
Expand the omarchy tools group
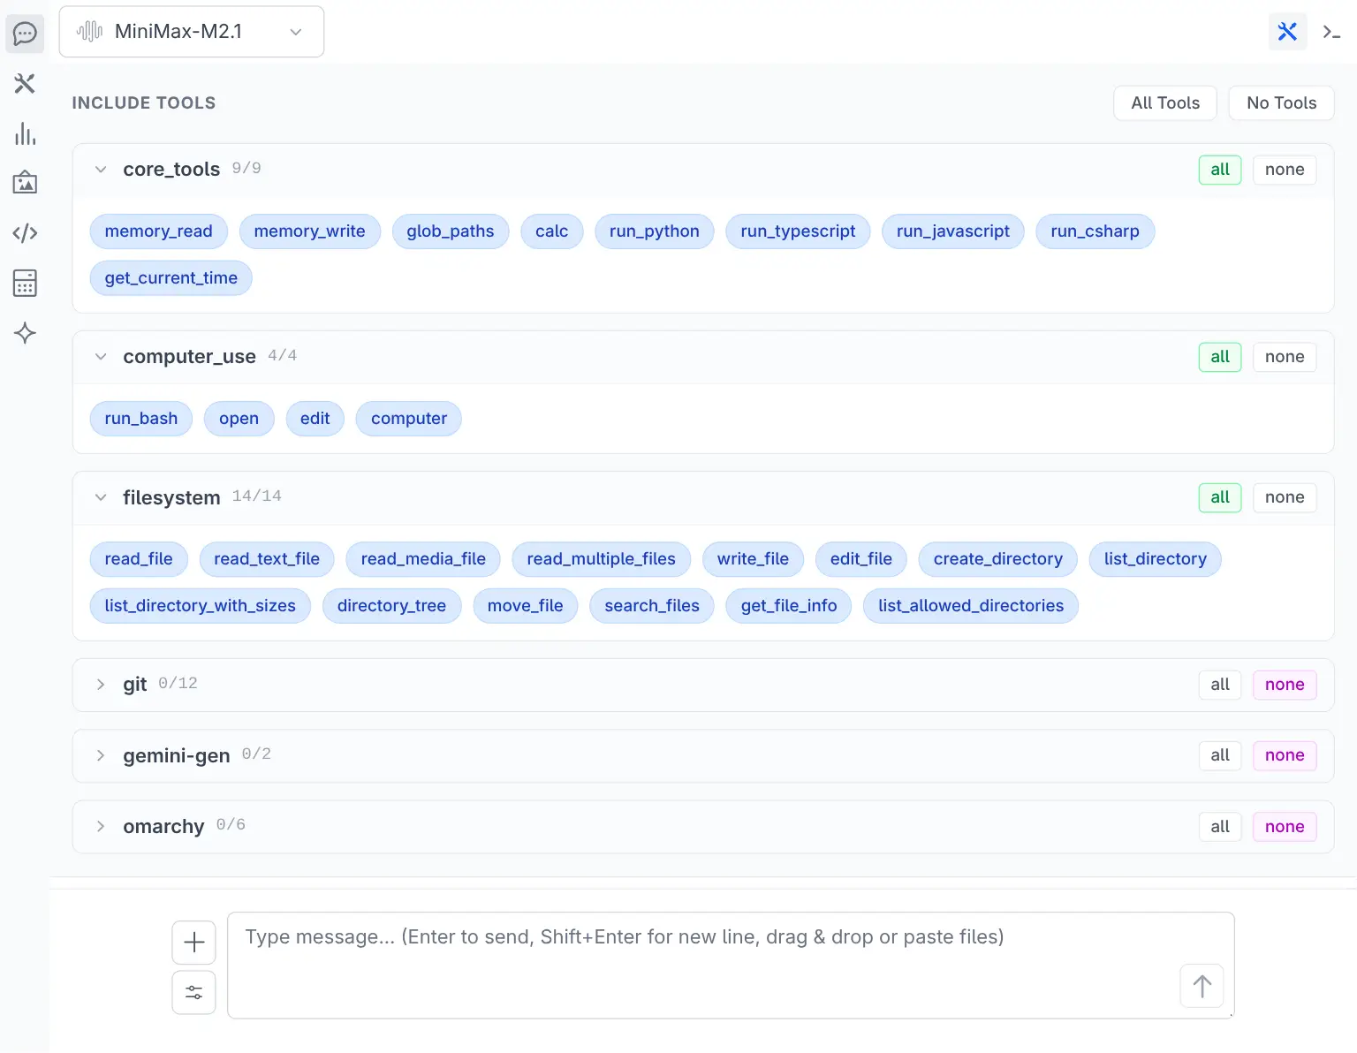(101, 827)
